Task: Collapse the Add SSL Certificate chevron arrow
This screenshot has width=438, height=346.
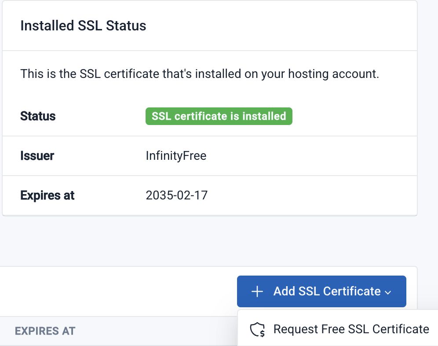Action: coord(387,292)
